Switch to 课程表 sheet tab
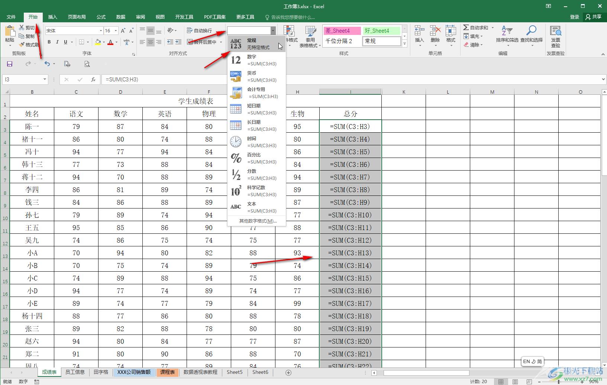Screen dimensions: 607x385 coord(168,372)
